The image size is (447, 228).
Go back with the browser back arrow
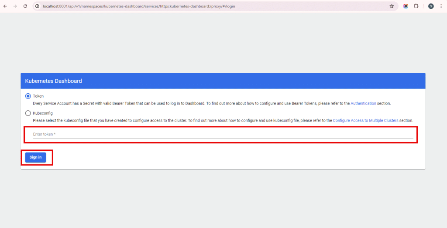point(5,6)
